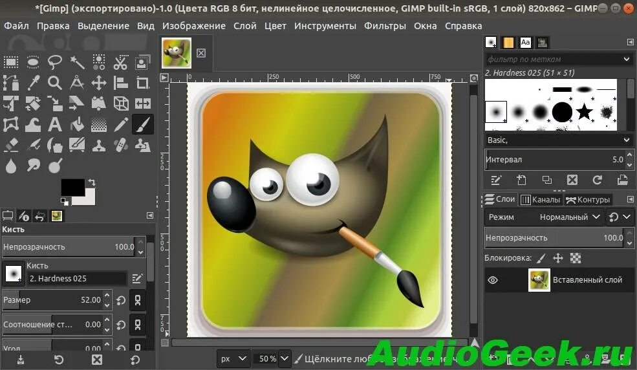This screenshot has width=637, height=370.
Task: Select the Heal bandage tool
Action: pyautogui.click(x=120, y=145)
